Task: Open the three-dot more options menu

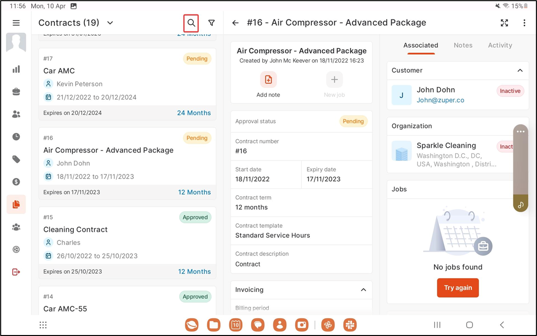Action: (524, 23)
